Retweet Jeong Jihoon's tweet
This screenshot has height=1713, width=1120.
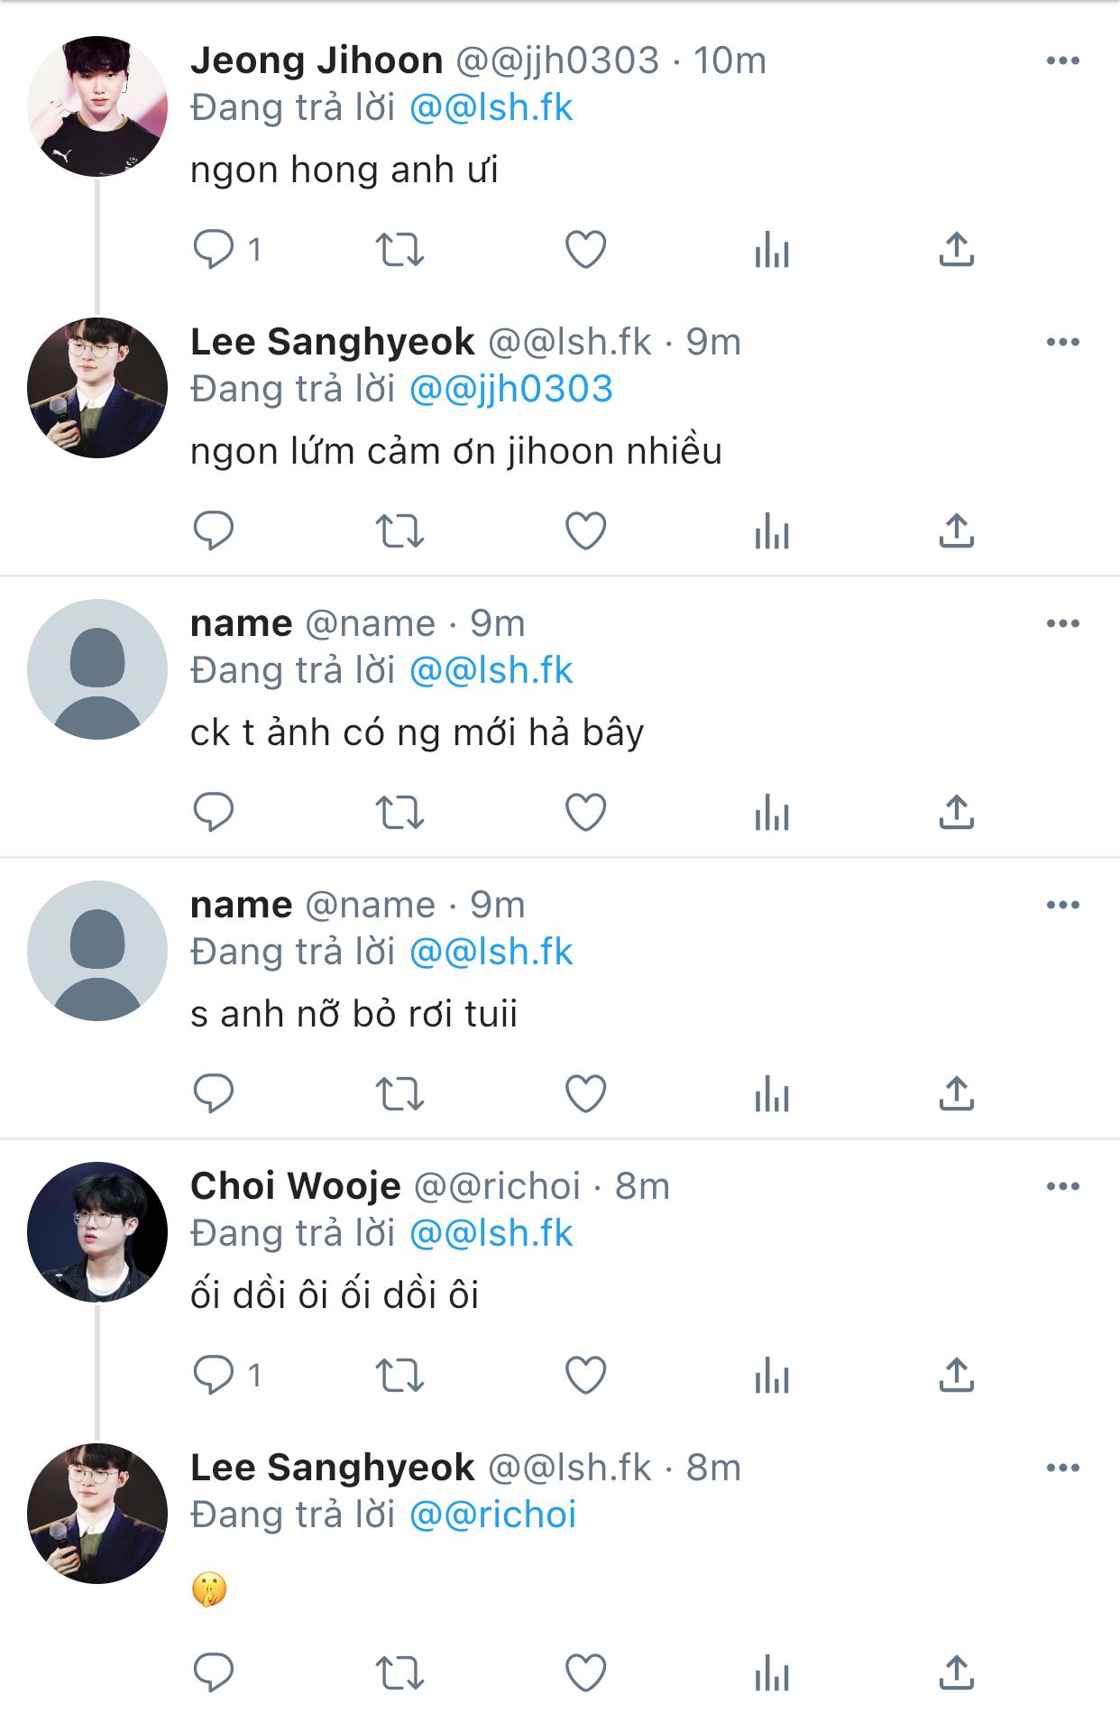tap(399, 250)
